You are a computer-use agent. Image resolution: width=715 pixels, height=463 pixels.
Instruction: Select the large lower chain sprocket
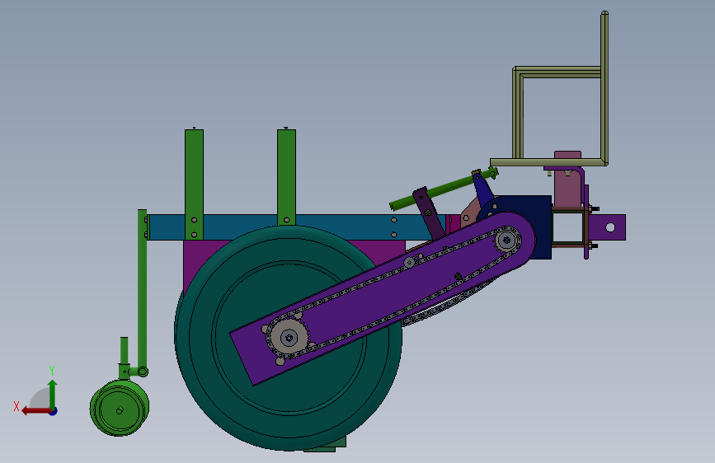coord(289,338)
